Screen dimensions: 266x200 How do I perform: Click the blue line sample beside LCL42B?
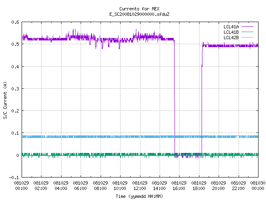click(x=248, y=37)
